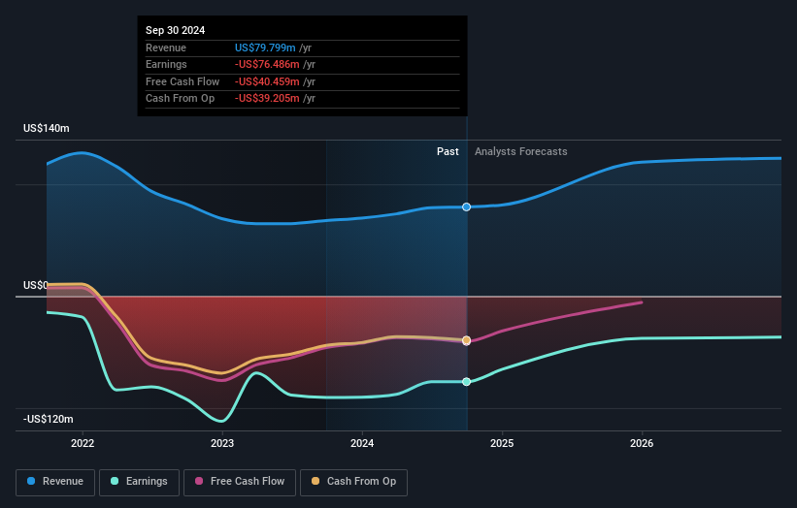797x508 pixels.
Task: Click the orange Cash From Op legend dot
Action: point(315,481)
